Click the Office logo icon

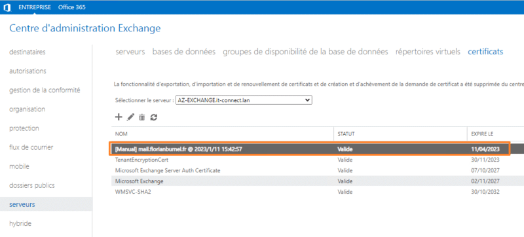(x=7, y=8)
